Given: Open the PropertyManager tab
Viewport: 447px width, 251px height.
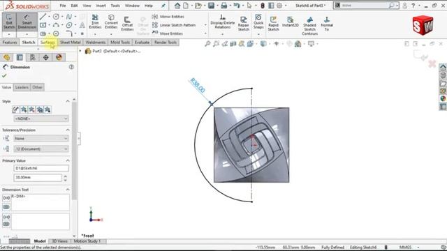Looking at the screenshot, I should click(x=20, y=57).
